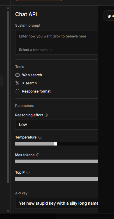Click the Max tokens label
Viewport: 114px width, 219px height.
(25, 155)
